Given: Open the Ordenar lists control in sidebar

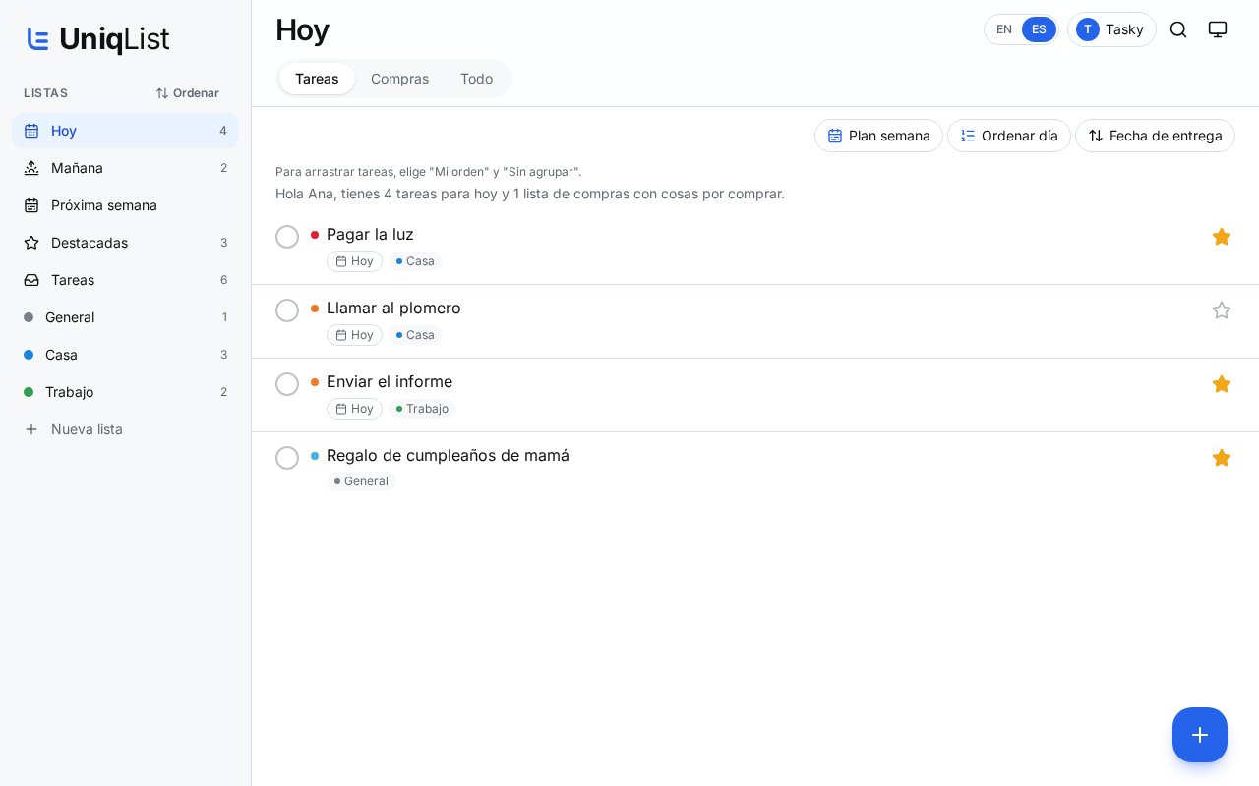Looking at the screenshot, I should point(188,93).
